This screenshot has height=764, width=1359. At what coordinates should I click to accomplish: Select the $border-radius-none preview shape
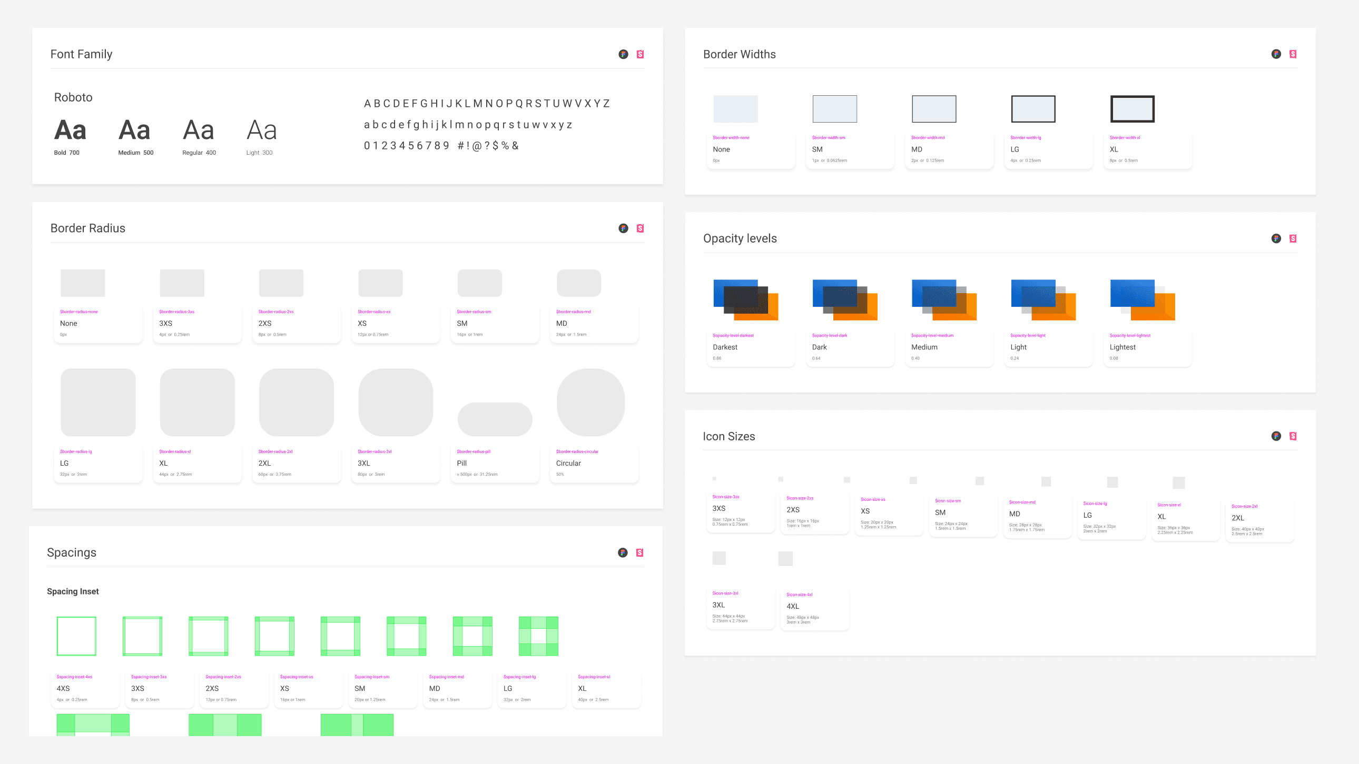pyautogui.click(x=83, y=283)
